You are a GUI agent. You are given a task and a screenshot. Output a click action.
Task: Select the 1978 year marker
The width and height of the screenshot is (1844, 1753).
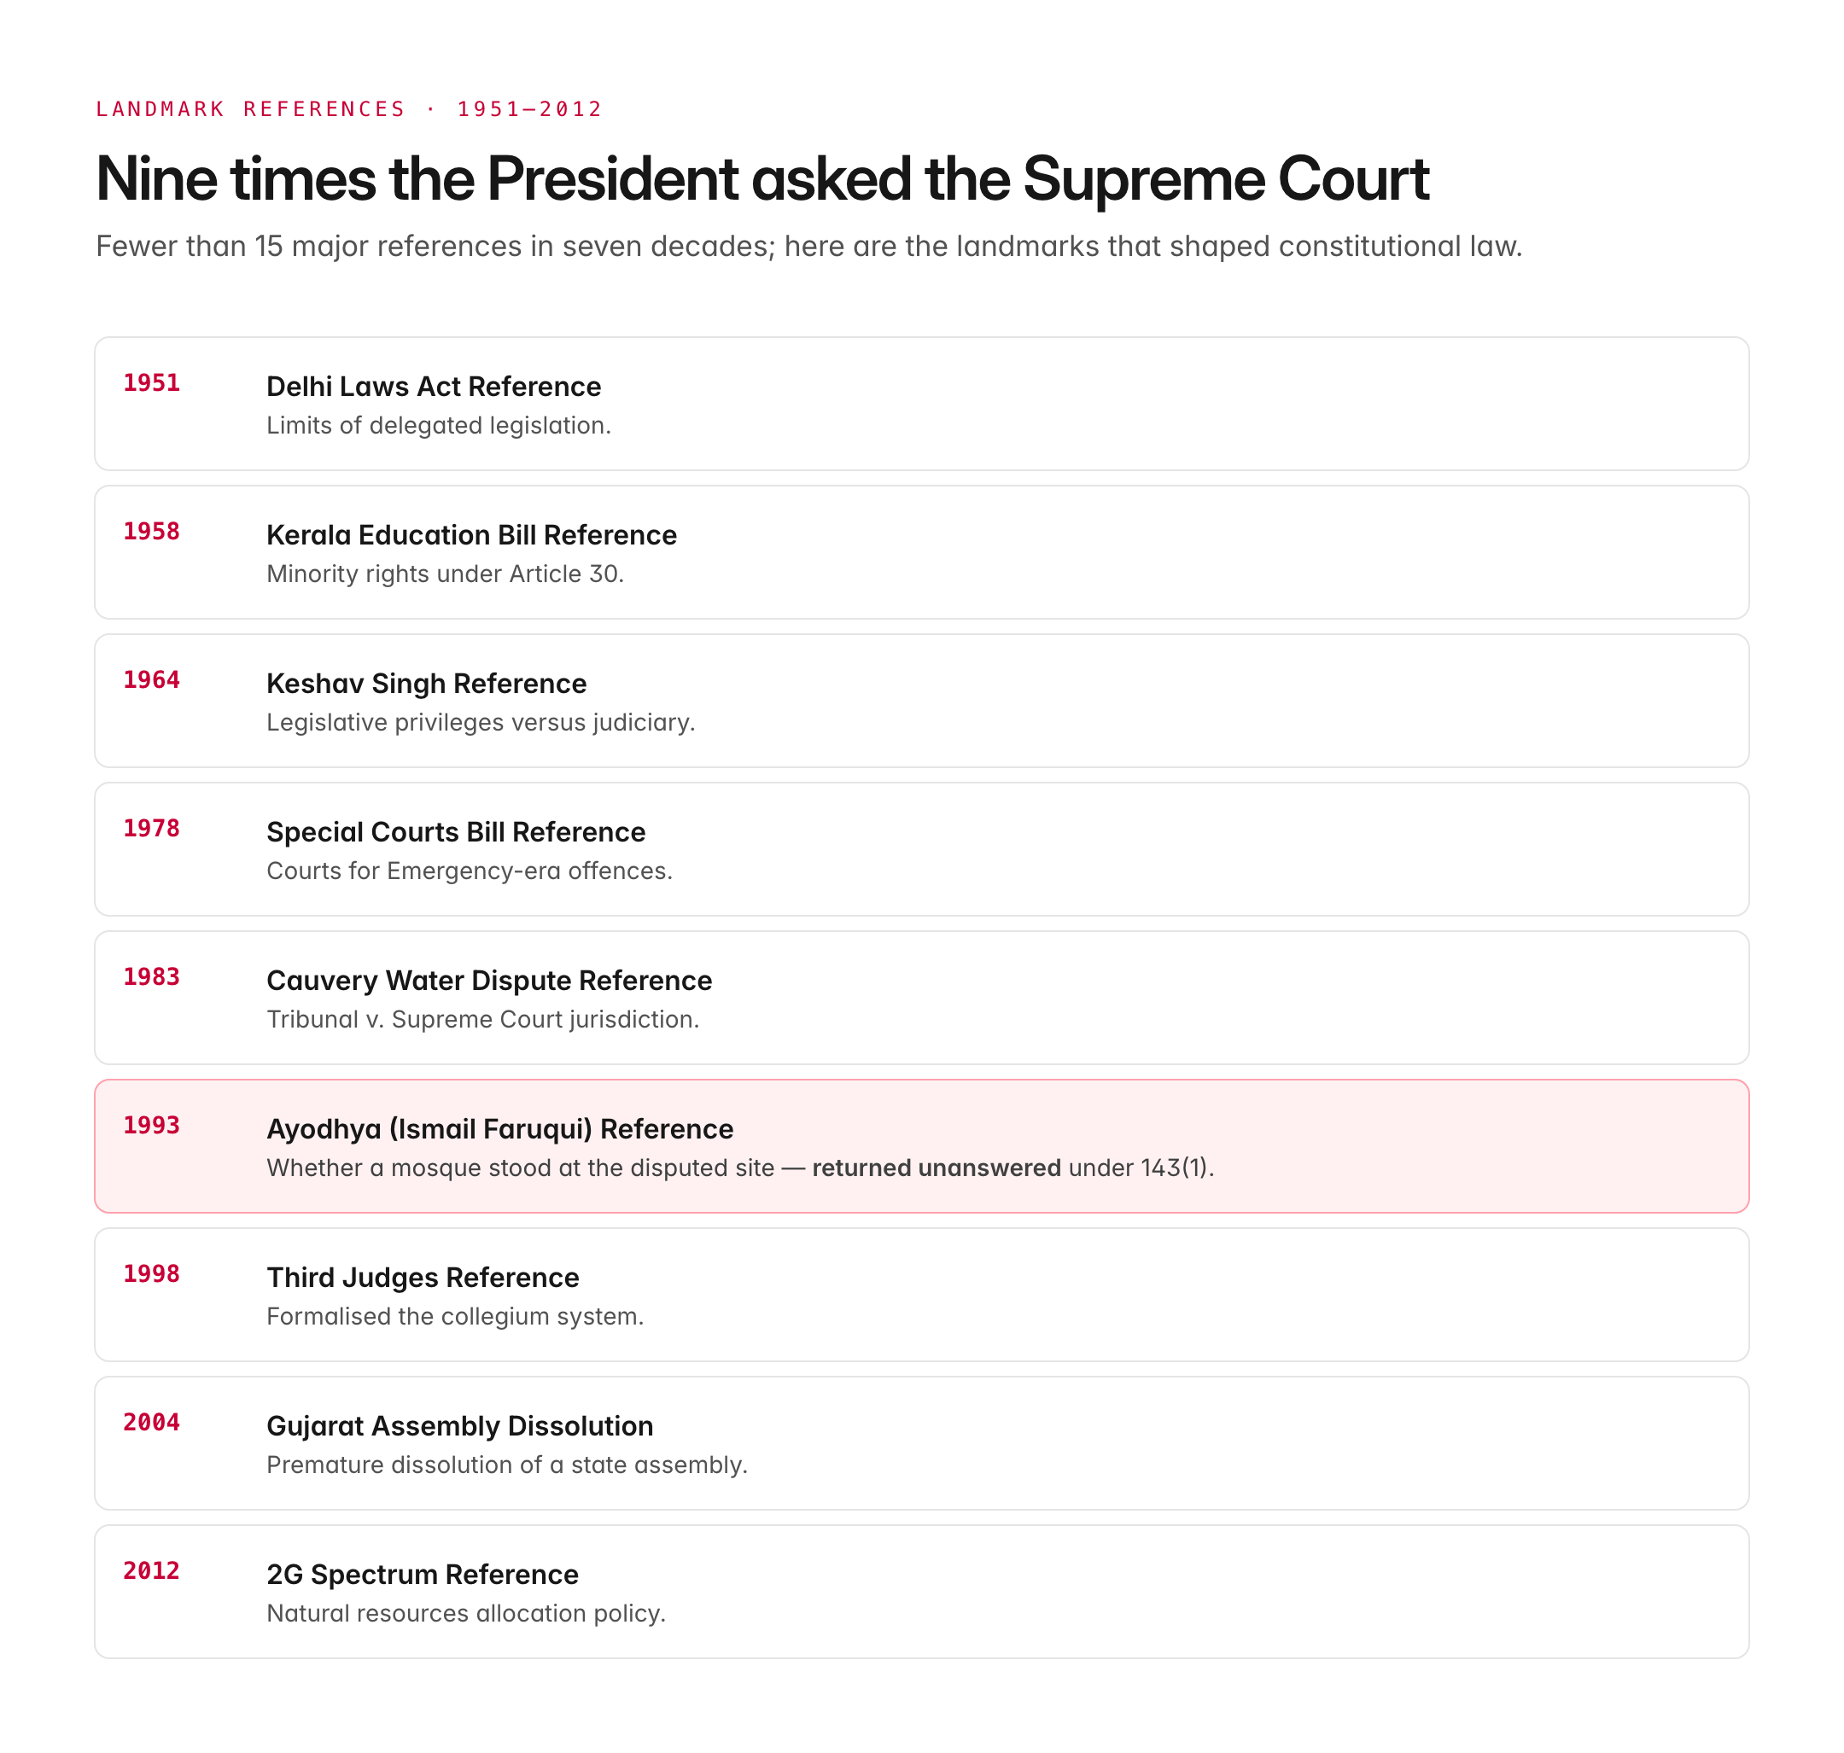[x=151, y=829]
